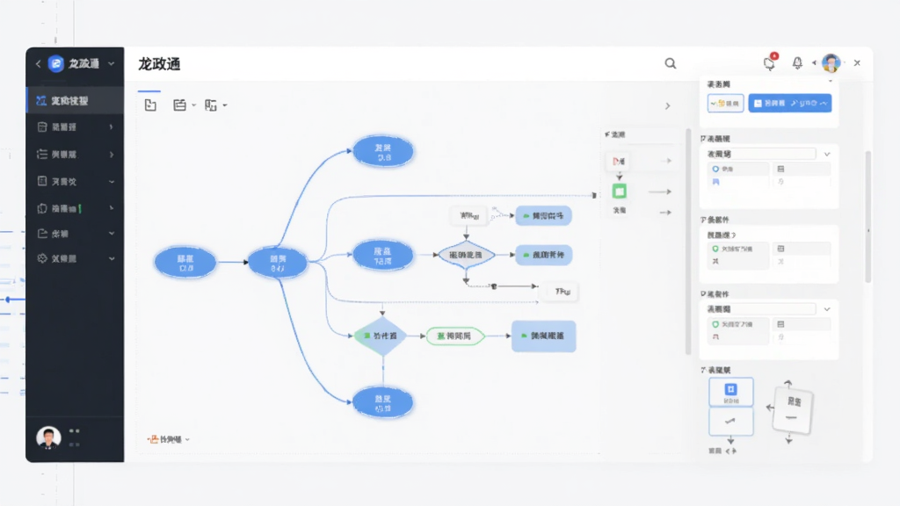
Task: Click the blue square icon tile in the properties panel
Action: coord(730,392)
